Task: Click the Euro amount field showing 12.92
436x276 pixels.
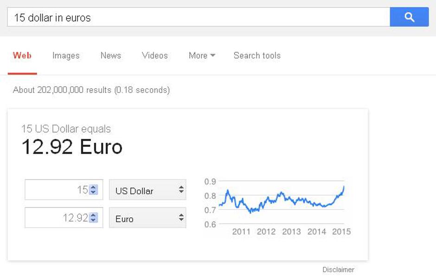Action: (57, 218)
